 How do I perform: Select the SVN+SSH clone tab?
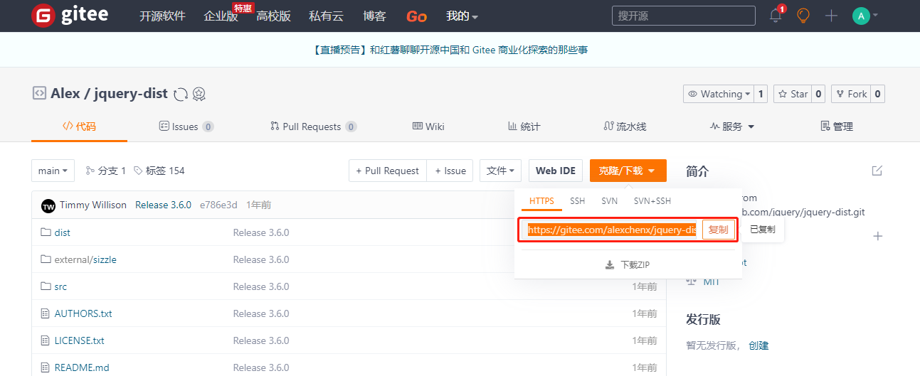point(652,201)
